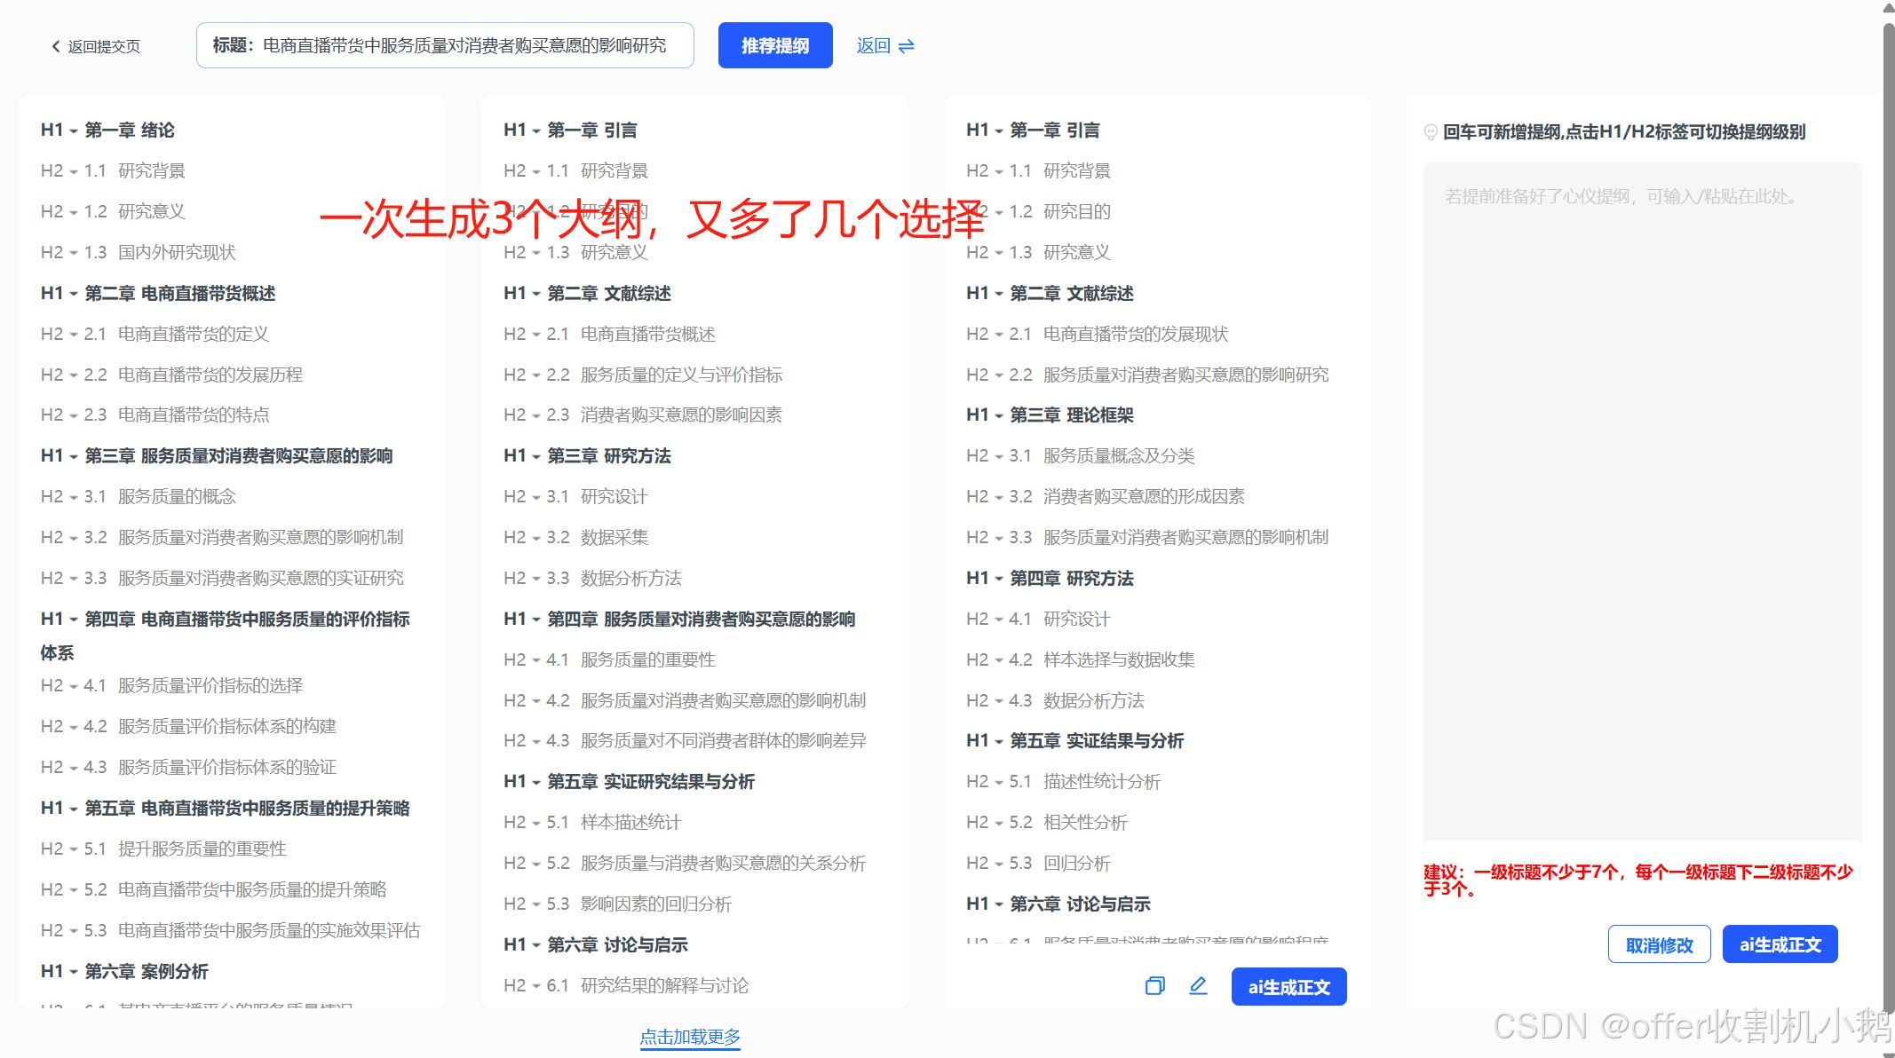This screenshot has width=1895, height=1058.
Task: Select outline heading 第五章 实证结果与分析
Action: (x=1096, y=740)
